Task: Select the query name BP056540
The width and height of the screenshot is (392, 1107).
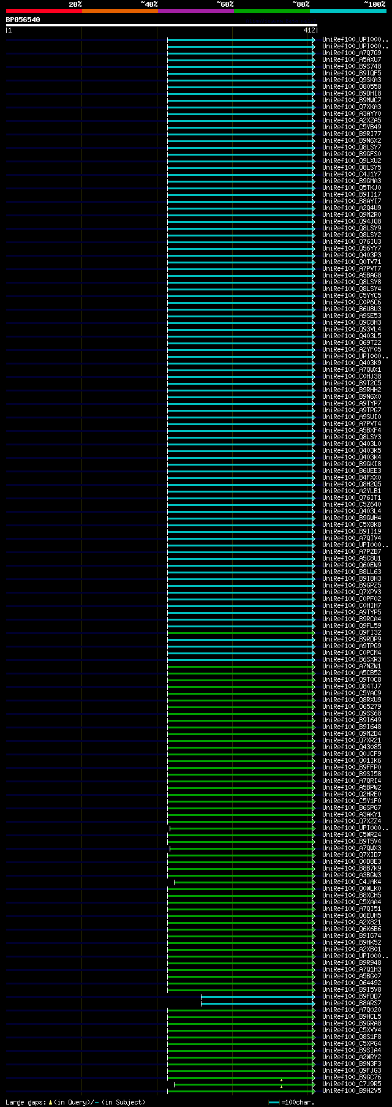Action: 23,20
